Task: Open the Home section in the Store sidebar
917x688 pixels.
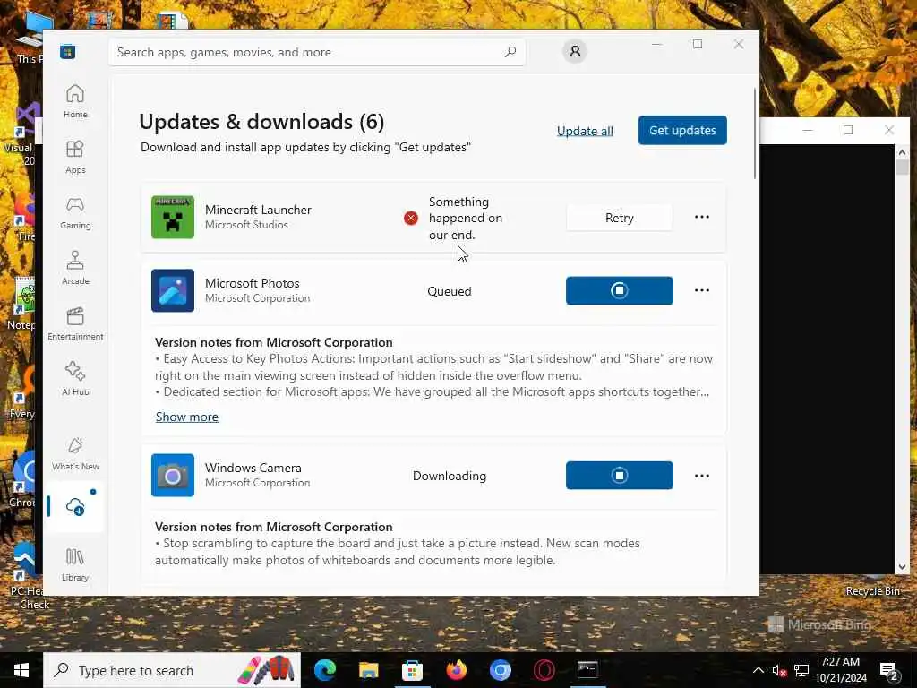Action: coord(75,101)
